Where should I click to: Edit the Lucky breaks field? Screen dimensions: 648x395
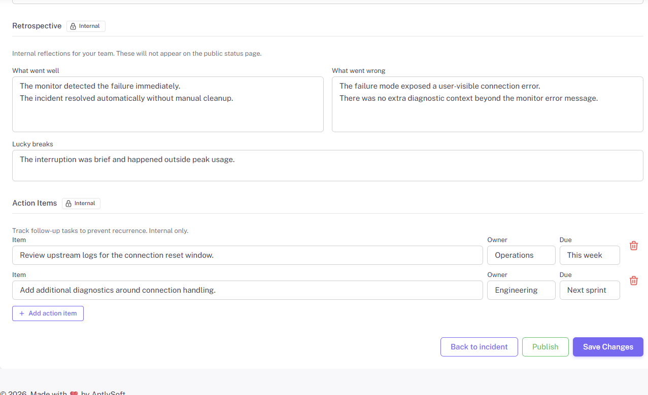point(327,165)
